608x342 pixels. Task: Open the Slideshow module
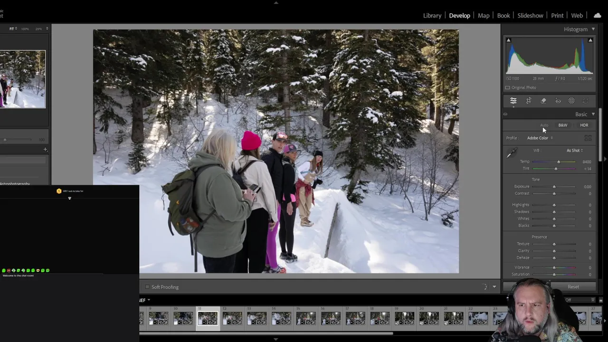coord(530,15)
